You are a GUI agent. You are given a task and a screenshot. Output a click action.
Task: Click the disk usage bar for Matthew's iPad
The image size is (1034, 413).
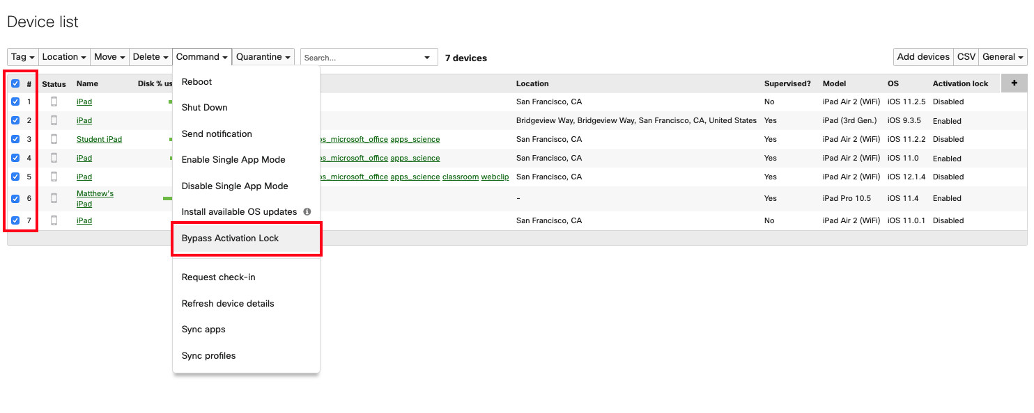(x=167, y=198)
